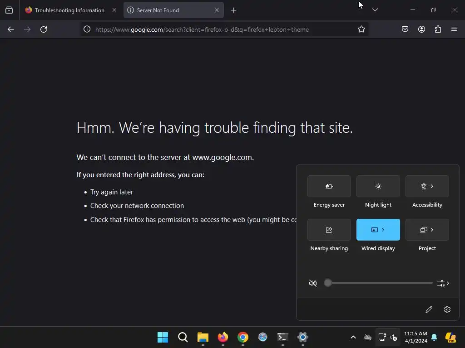This screenshot has width=465, height=348.
Task: Click OneDrive cloud tray icon
Action: 368,337
